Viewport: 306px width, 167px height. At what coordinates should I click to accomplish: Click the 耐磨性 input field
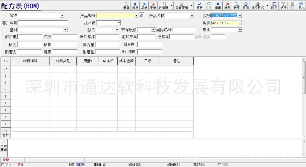click(x=108, y=52)
